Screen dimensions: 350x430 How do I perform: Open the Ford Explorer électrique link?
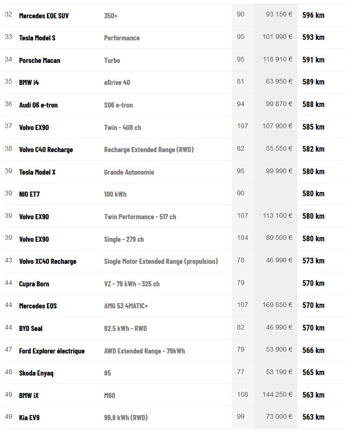[x=52, y=351]
